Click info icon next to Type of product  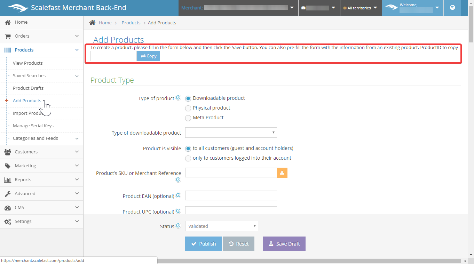(x=178, y=98)
